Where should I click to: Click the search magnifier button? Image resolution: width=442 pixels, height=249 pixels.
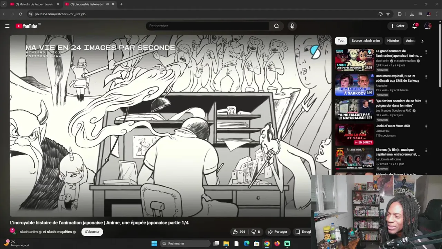(277, 26)
